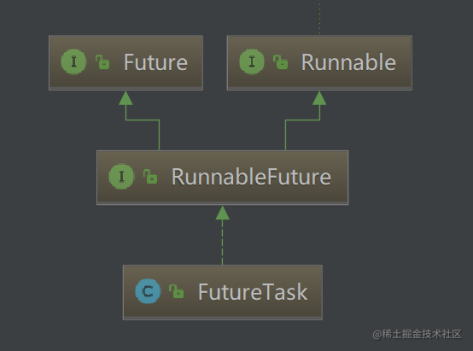This screenshot has width=473, height=351.
Task: Click the dotted line above the Runnable node
Action: coord(319,18)
